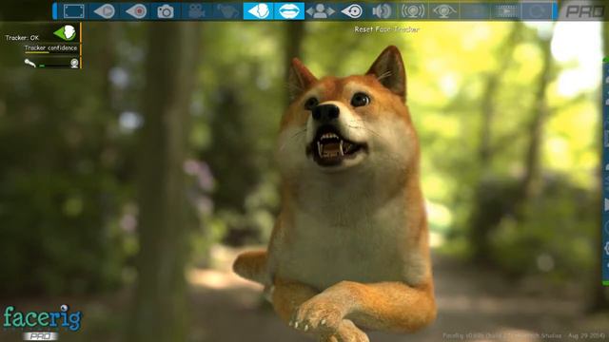Image resolution: width=609 pixels, height=342 pixels.
Task: Click the dimmed video camera icon
Action: point(197,11)
